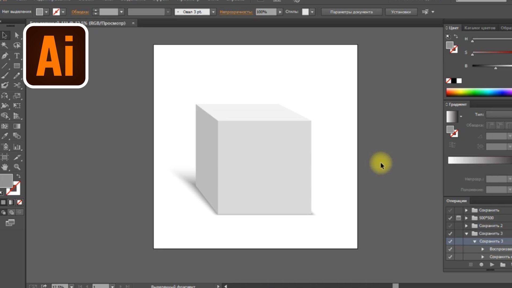Open zoom level dropdown in status bar
This screenshot has height=288, width=512.
[x=71, y=286]
